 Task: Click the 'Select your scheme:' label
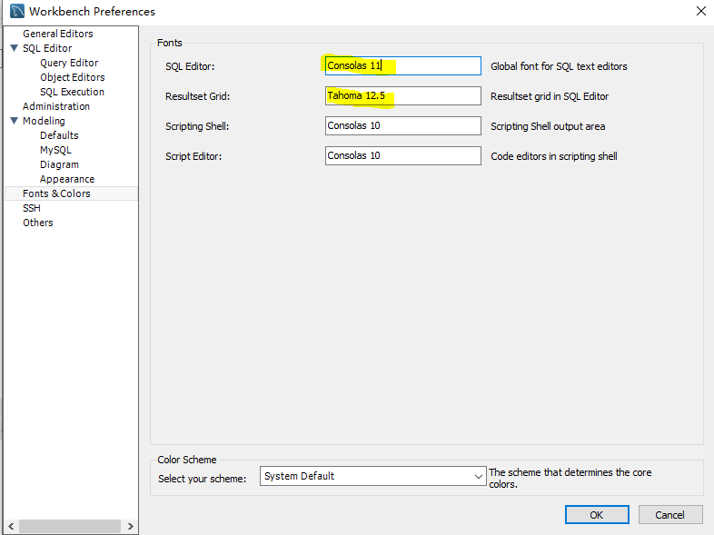point(203,479)
